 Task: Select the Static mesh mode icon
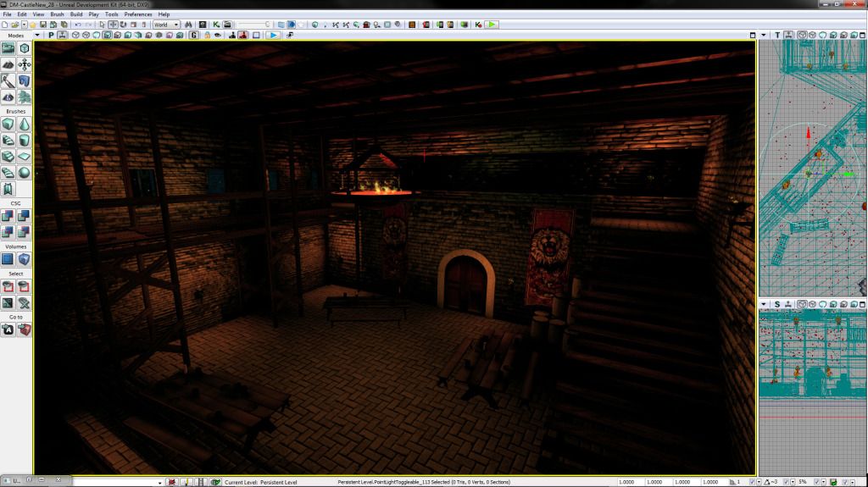pos(25,80)
